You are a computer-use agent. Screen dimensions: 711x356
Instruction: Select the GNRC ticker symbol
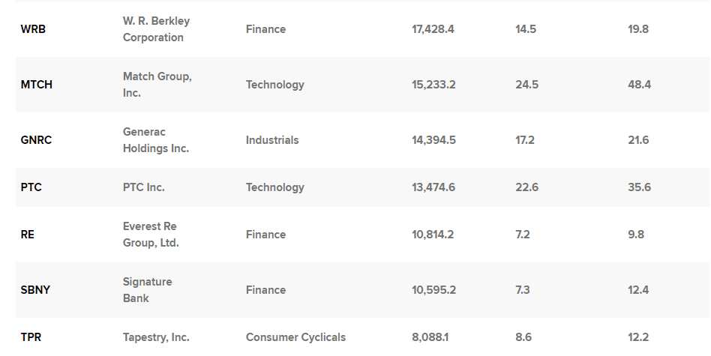point(36,140)
